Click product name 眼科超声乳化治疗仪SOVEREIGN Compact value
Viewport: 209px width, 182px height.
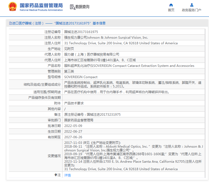129,66
